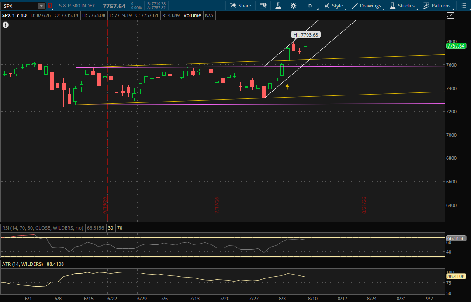Image resolution: width=471 pixels, height=302 pixels.
Task: Open the Share menu
Action: pyautogui.click(x=240, y=6)
